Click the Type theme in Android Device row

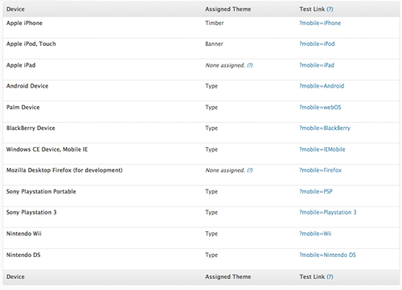(211, 86)
